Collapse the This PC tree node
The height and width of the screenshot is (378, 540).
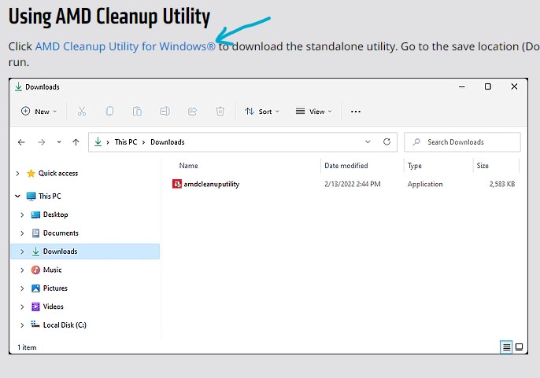[17, 196]
